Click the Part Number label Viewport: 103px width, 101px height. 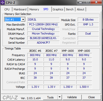click(x=17, y=38)
